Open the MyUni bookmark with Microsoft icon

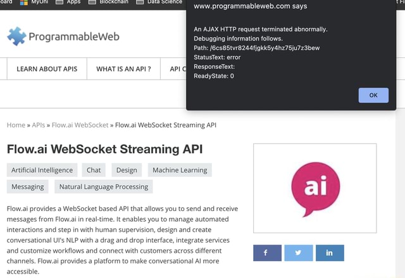pos(34,2)
